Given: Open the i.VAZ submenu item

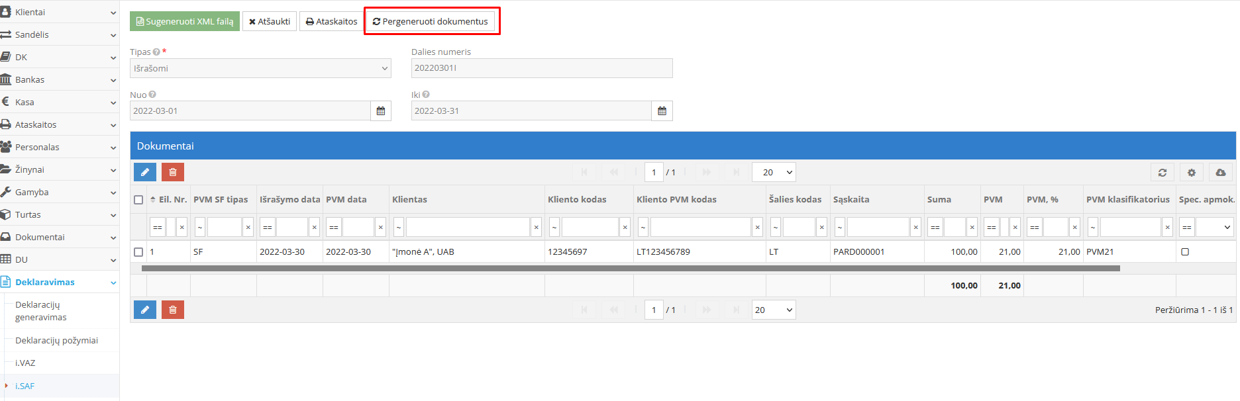Looking at the screenshot, I should [x=25, y=363].
